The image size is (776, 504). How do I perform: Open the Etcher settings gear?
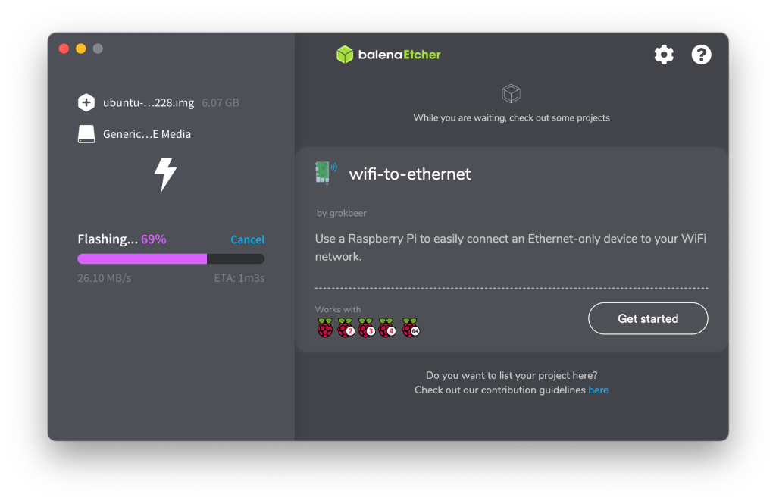pos(664,55)
